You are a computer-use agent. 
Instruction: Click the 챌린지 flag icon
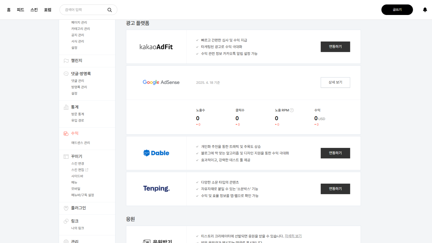[66, 61]
